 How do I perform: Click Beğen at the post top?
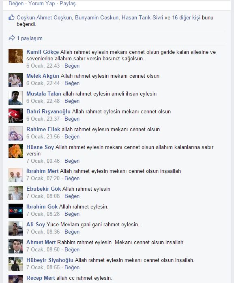[16, 3]
